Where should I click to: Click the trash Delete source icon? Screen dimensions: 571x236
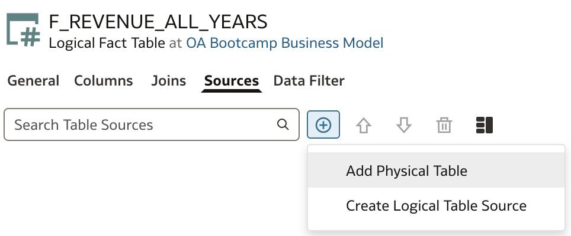444,126
